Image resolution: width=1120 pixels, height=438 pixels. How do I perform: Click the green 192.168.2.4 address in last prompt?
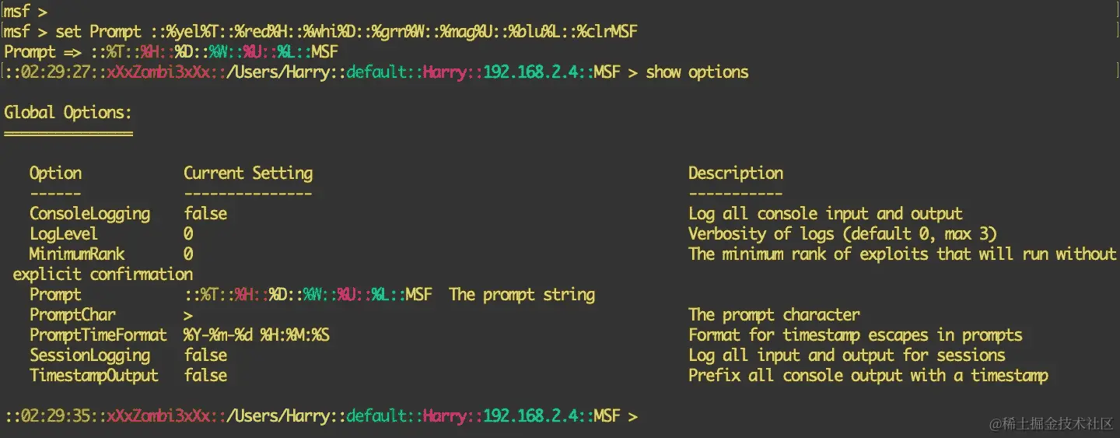pyautogui.click(x=530, y=416)
